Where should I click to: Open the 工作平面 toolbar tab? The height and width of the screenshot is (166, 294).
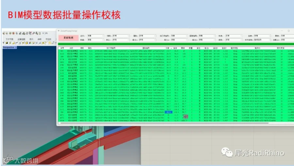tap(9, 39)
